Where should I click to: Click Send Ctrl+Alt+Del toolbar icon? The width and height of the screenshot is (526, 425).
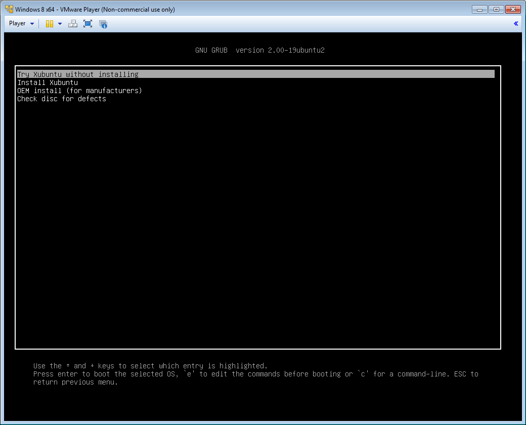coord(72,23)
